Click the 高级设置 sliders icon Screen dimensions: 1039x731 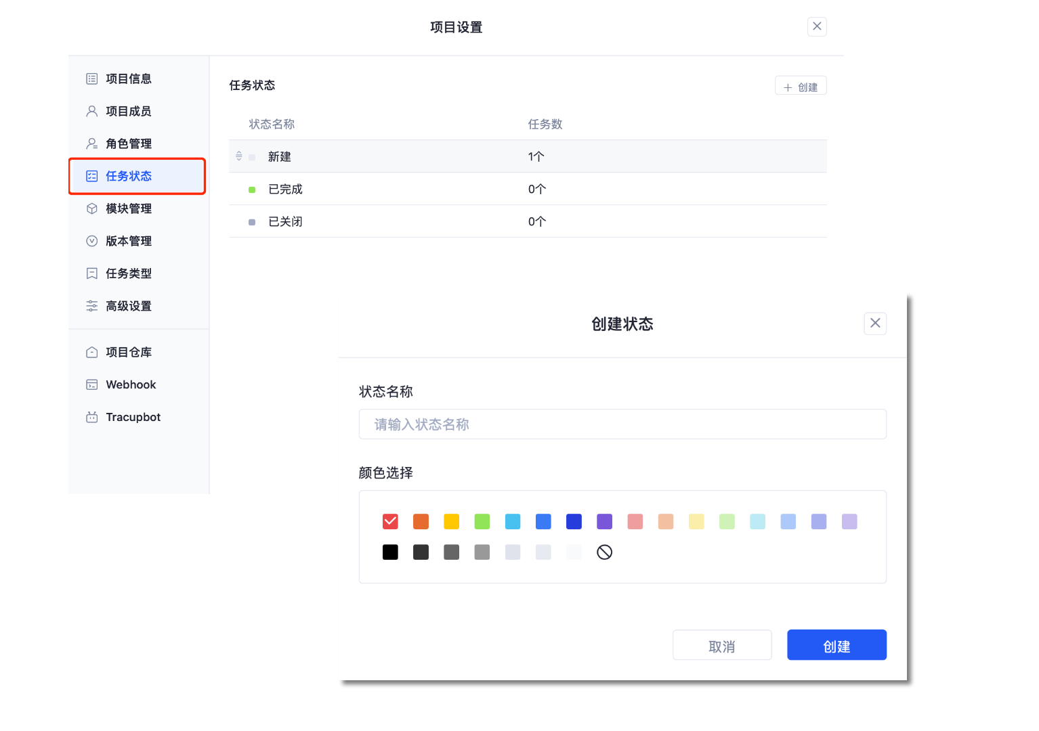coord(92,307)
